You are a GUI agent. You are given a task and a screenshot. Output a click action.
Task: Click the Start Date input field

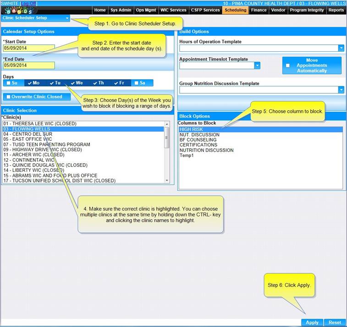(x=28, y=48)
